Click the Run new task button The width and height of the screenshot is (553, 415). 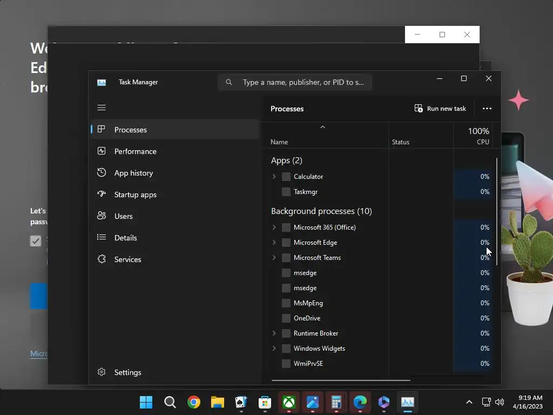[440, 108]
